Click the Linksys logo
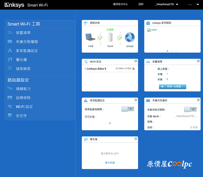Image resolution: width=203 pixels, height=177 pixels. [x=14, y=5]
